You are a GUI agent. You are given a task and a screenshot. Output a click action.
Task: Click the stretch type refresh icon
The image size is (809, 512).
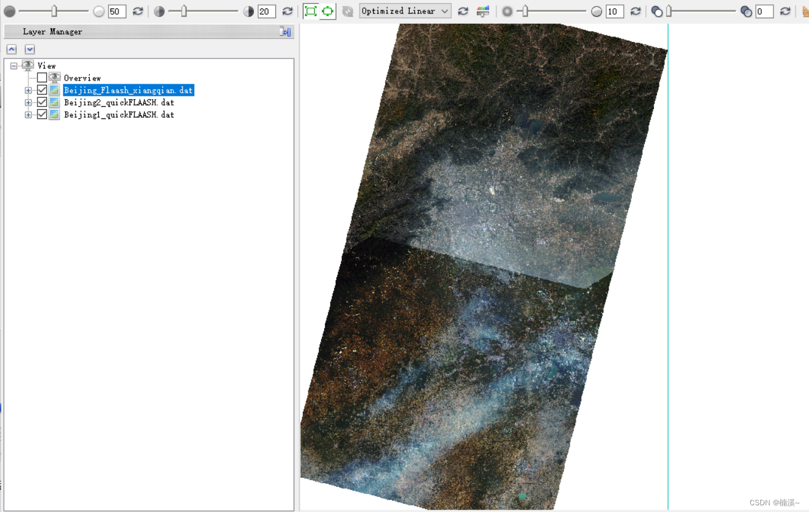[463, 11]
